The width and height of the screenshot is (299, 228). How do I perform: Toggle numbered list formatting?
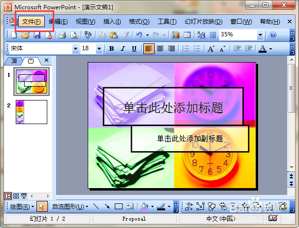click(186, 49)
